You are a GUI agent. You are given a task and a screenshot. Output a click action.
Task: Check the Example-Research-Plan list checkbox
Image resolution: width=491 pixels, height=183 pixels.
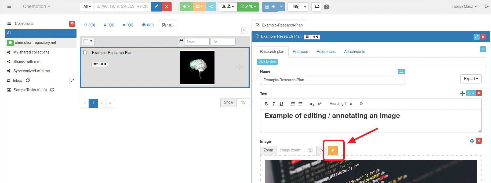point(85,53)
